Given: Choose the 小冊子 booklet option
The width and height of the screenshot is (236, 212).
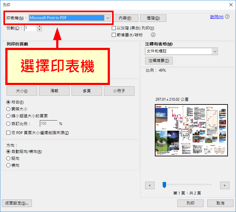Looking at the screenshot, I should [119, 91].
